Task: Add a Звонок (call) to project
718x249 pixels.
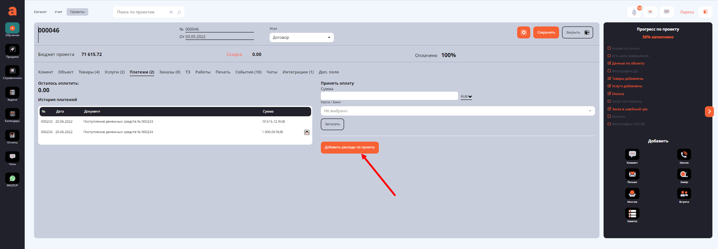Action: coord(684,154)
